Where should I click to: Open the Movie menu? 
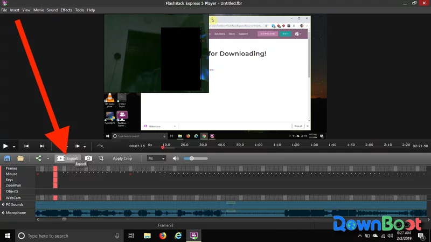pyautogui.click(x=38, y=10)
